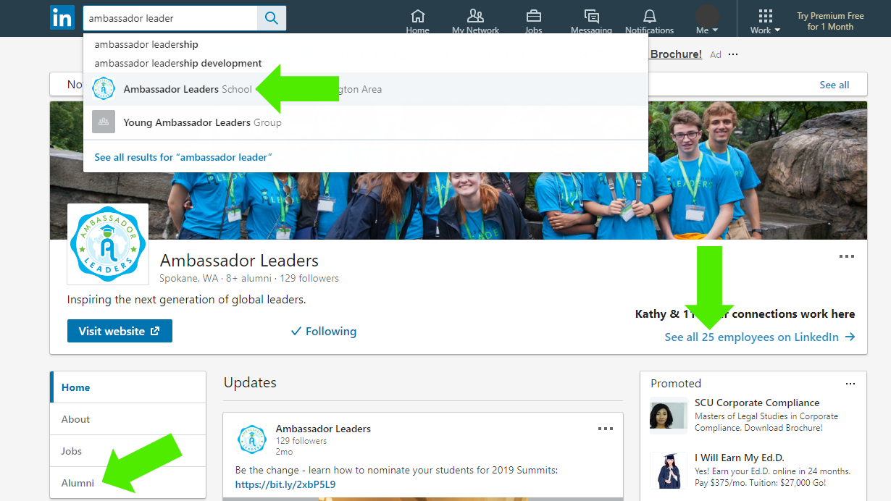Open the Promoted panel options ellipsis

(x=850, y=383)
